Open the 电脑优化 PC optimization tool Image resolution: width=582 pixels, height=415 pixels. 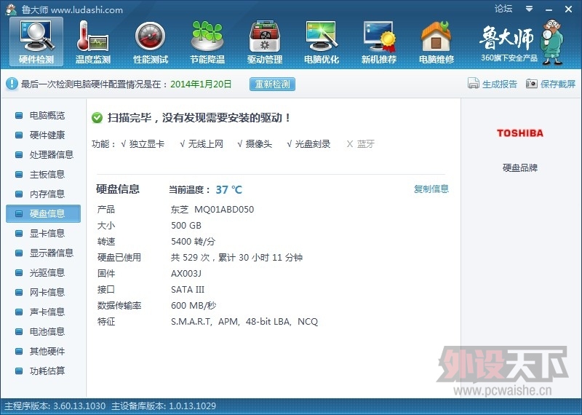[x=322, y=42]
